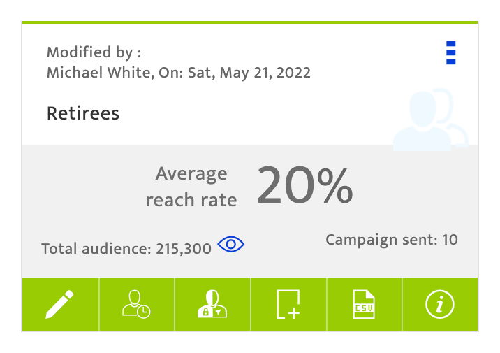Click the Campaign sent: 10 text
Image resolution: width=500 pixels, height=353 pixels.
(392, 240)
